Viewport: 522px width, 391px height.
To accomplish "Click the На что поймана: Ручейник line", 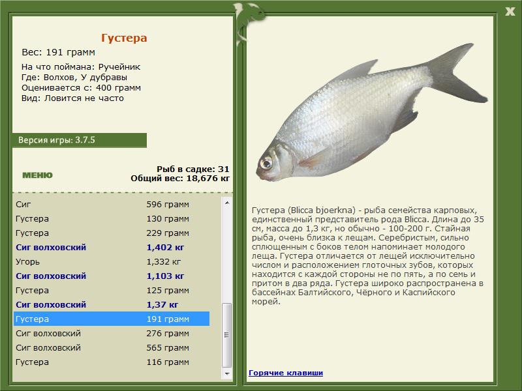I will [x=81, y=67].
